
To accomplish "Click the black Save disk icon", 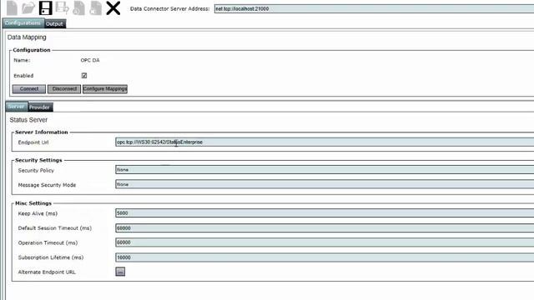I will [x=45, y=7].
